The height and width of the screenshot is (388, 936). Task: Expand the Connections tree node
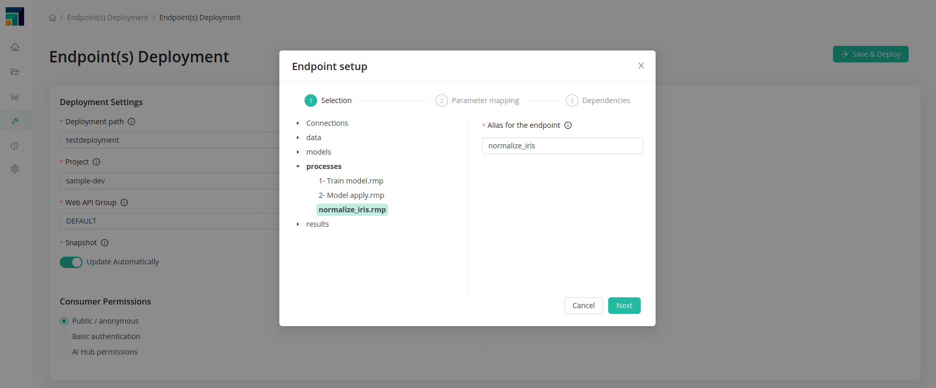click(x=298, y=123)
